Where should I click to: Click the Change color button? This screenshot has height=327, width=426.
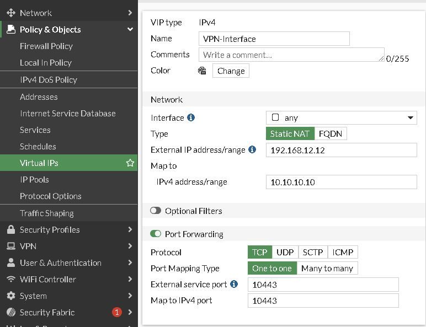[231, 71]
